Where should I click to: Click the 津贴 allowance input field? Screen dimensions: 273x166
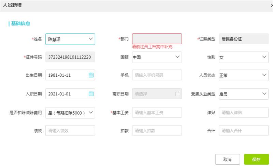[x=243, y=112]
